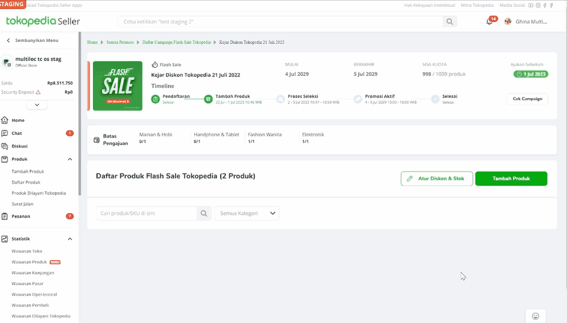Click the Produk box icon in sidebar
Screen dimensions: 567x323
point(5,159)
